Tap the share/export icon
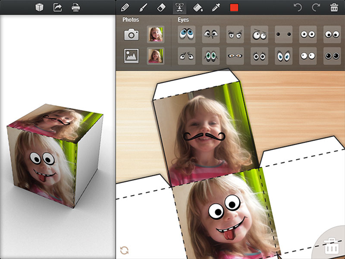This screenshot has height=259, width=345. click(57, 7)
